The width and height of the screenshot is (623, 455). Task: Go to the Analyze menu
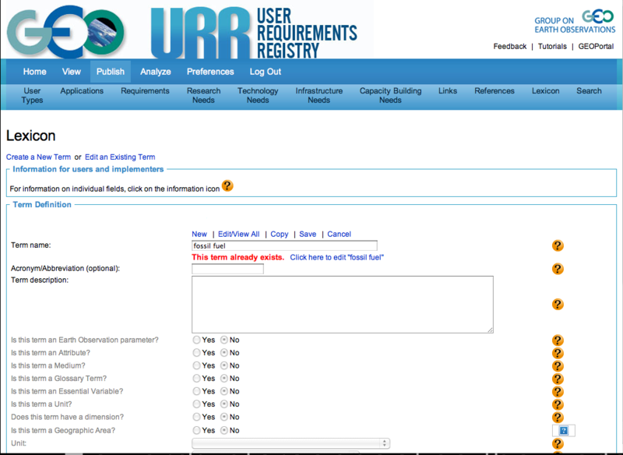[156, 72]
